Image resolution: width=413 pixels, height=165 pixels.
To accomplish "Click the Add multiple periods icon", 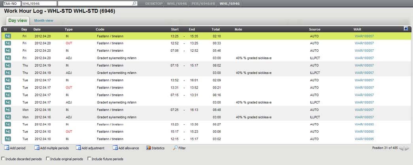I will (x=37, y=148).
